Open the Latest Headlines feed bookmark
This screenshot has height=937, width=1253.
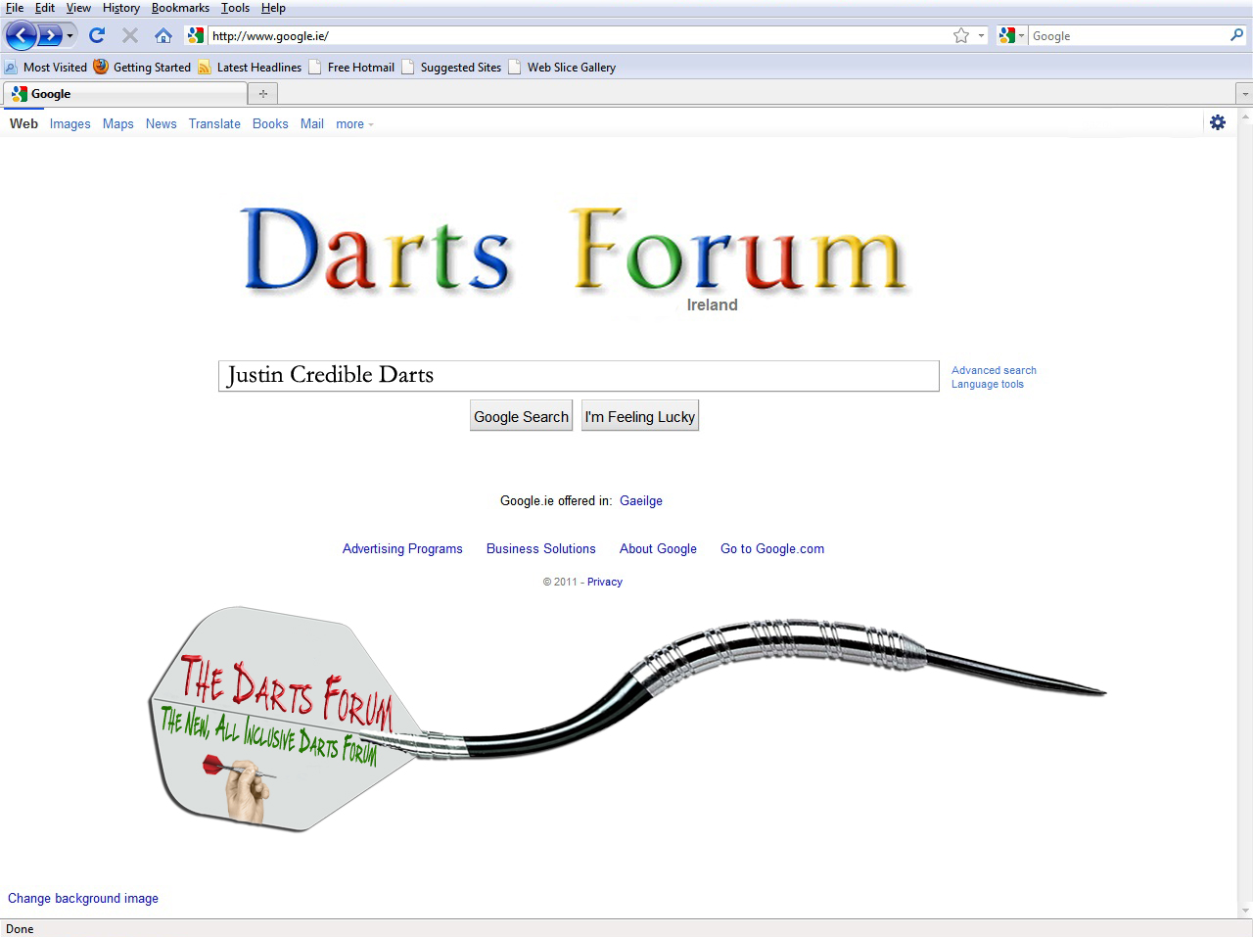[x=250, y=68]
